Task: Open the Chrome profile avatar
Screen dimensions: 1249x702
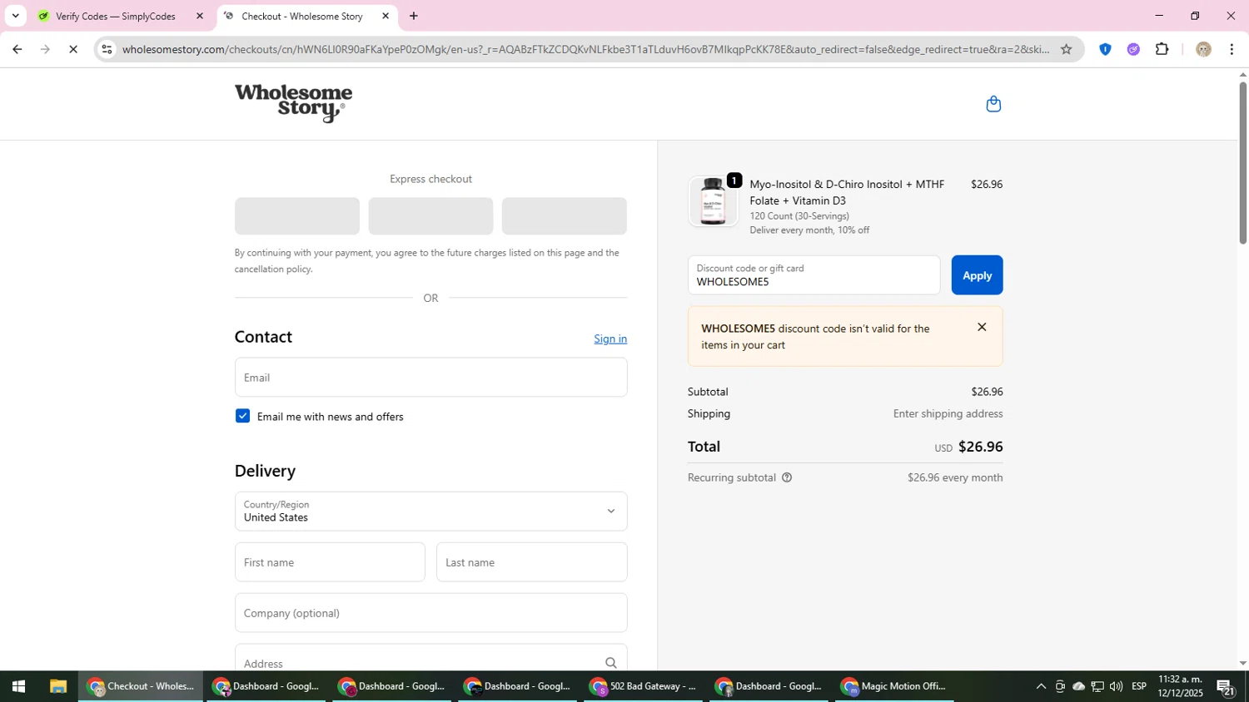Action: [x=1202, y=49]
